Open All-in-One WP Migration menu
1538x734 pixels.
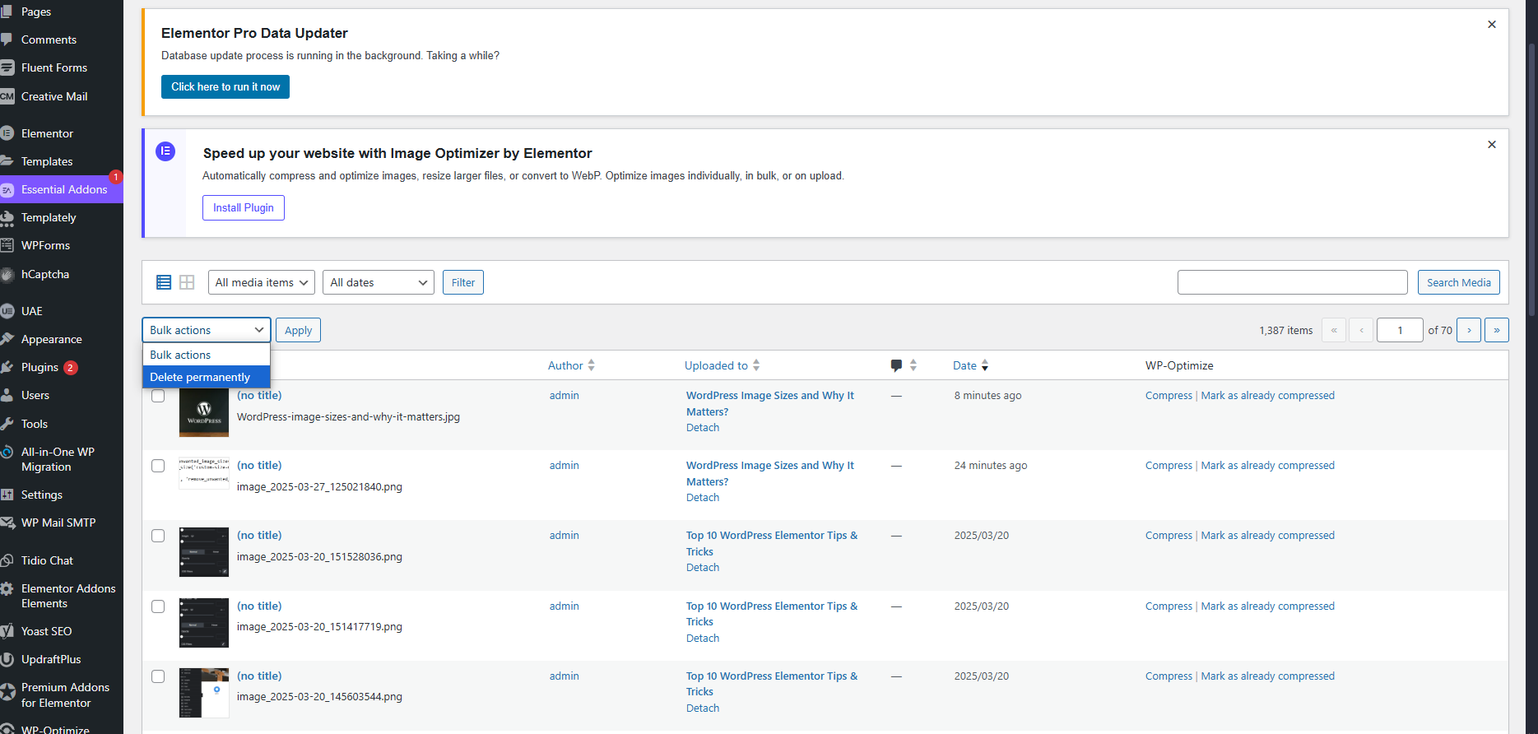58,459
